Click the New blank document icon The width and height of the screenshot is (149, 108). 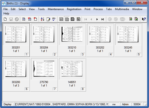click(x=5, y=19)
